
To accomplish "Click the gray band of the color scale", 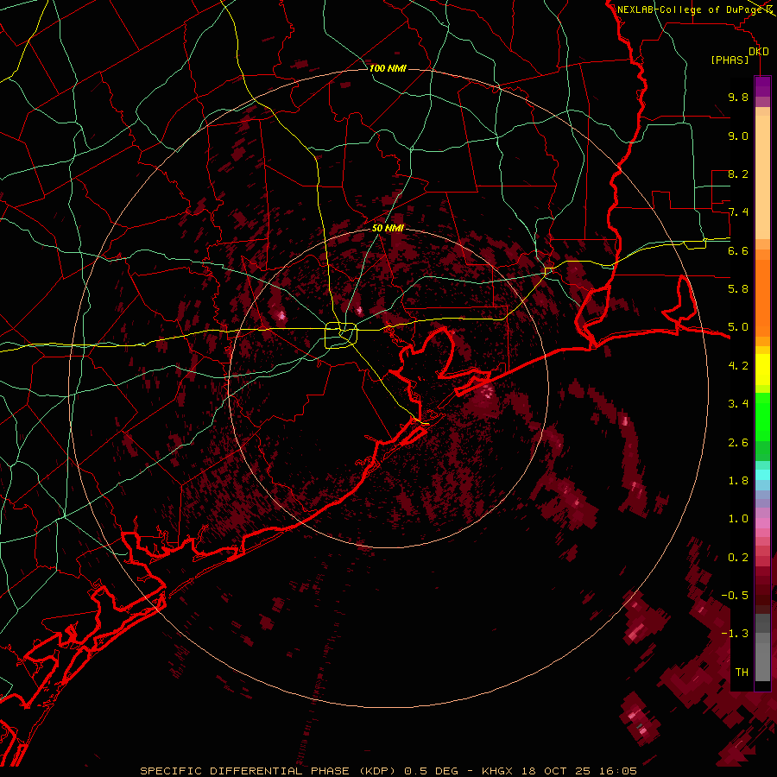I will coord(762,648).
